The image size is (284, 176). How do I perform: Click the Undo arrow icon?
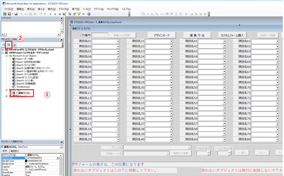pyautogui.click(x=40, y=14)
